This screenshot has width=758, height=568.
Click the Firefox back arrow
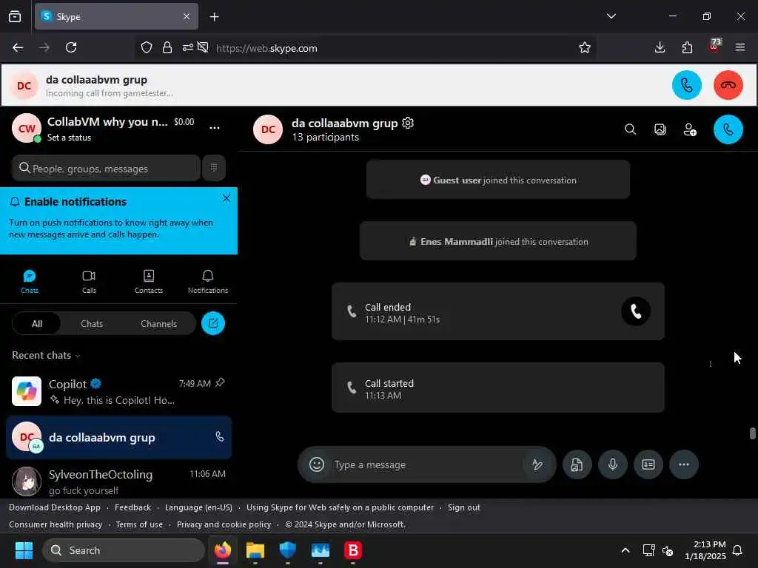(x=18, y=47)
